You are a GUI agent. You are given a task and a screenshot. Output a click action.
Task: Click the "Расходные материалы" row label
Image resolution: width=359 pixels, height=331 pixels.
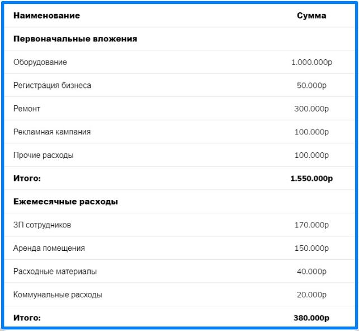55,272
